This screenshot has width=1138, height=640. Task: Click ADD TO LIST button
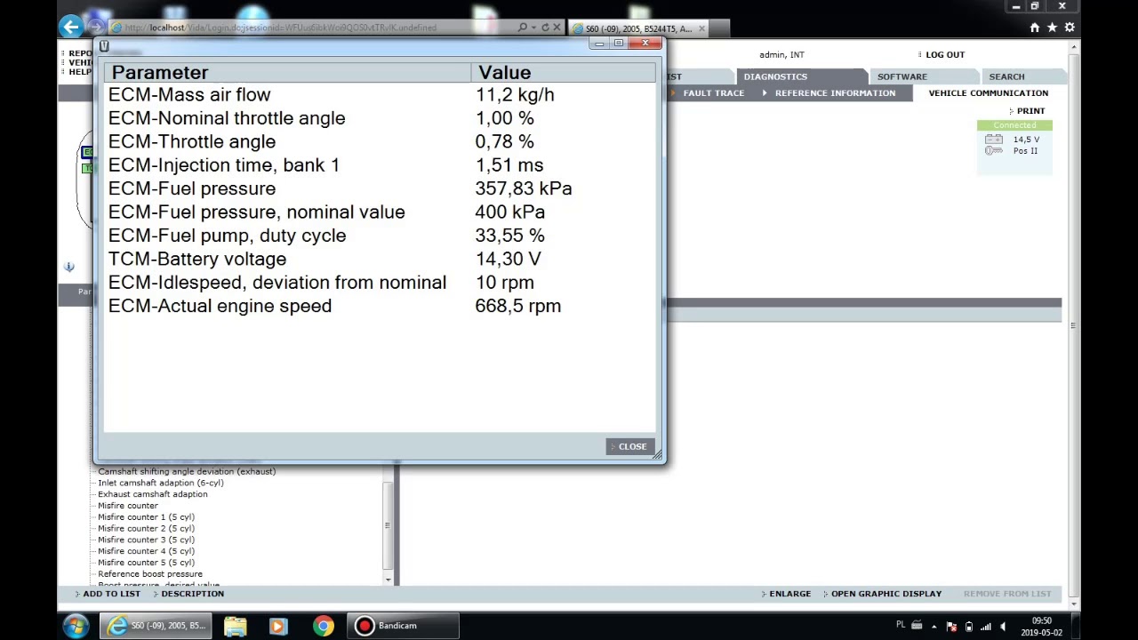click(111, 594)
